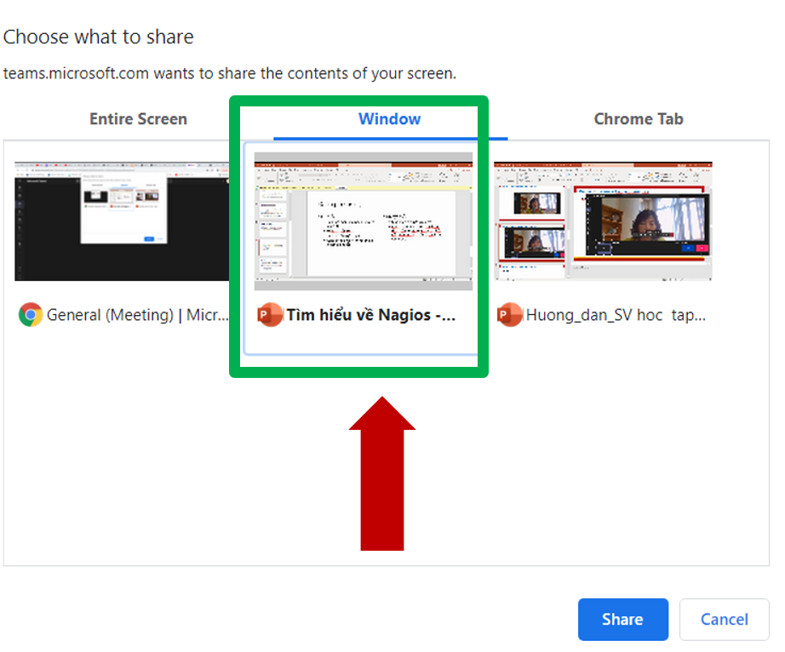Click PowerPoint icon next to Huong_dan_SV hoc tap

pyautogui.click(x=510, y=316)
